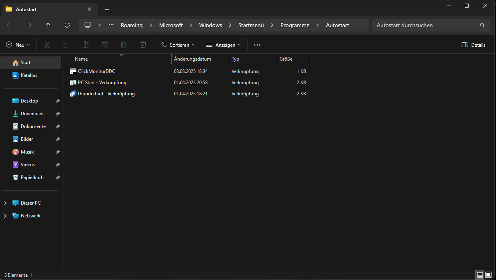496x280 pixels.
Task: Expand the Netzwerk tree node
Action: [x=5, y=216]
